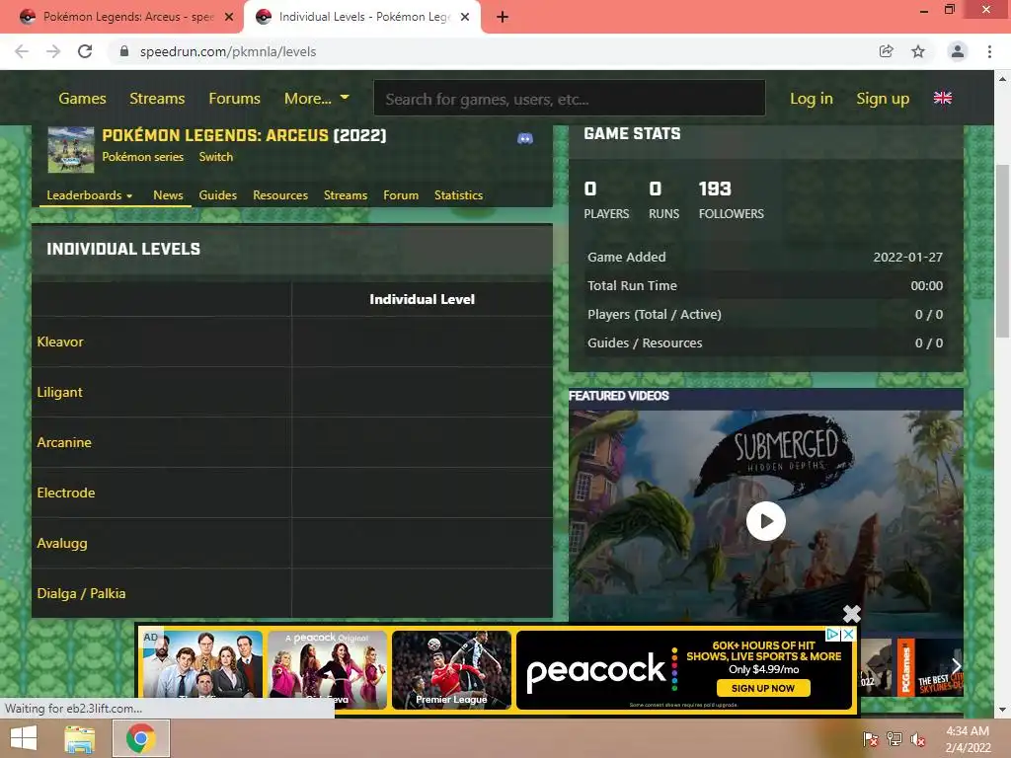Close the Individual Levels tab

465,17
